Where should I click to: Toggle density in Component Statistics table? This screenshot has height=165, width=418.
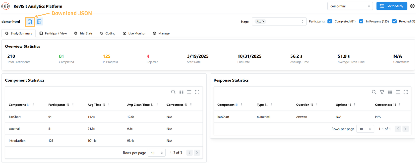(x=189, y=92)
